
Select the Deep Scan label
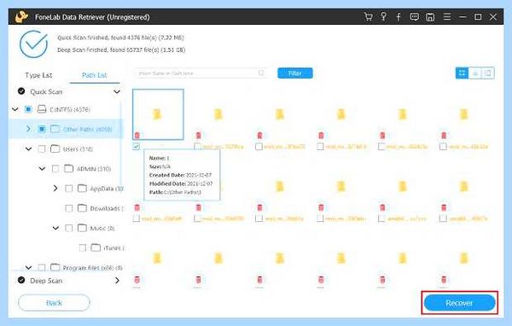tap(46, 281)
